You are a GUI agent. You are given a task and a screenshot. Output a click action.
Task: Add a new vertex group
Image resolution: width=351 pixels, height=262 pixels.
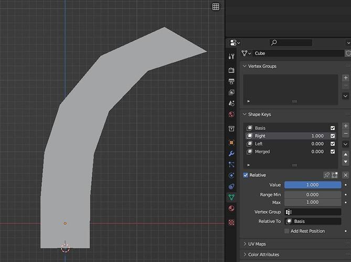(x=346, y=78)
